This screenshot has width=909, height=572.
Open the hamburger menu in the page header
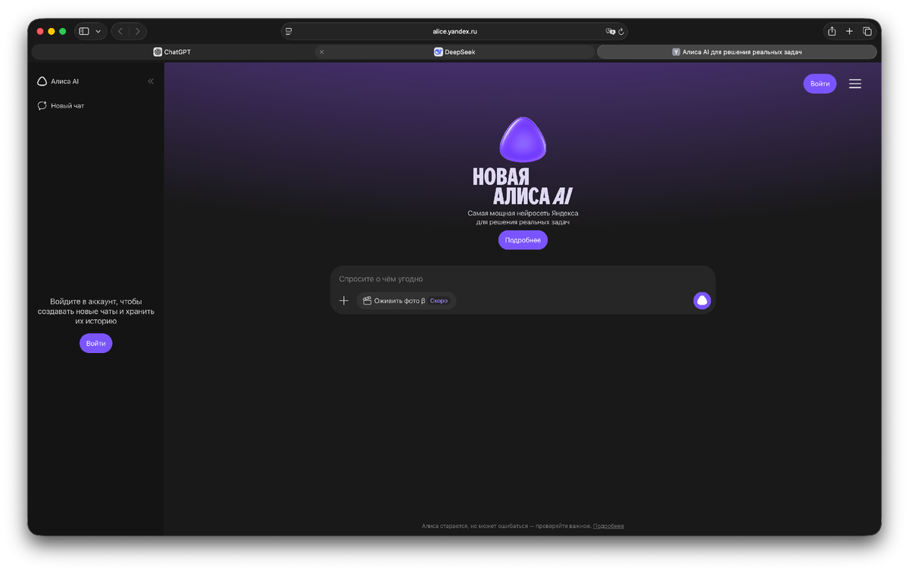pyautogui.click(x=855, y=84)
